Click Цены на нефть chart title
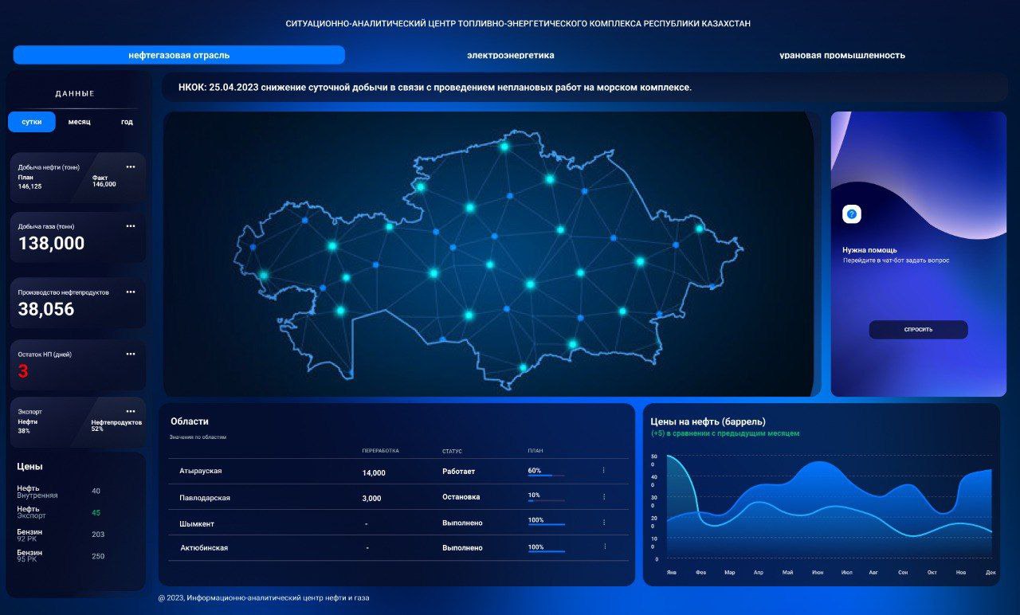1020x615 pixels. click(708, 421)
